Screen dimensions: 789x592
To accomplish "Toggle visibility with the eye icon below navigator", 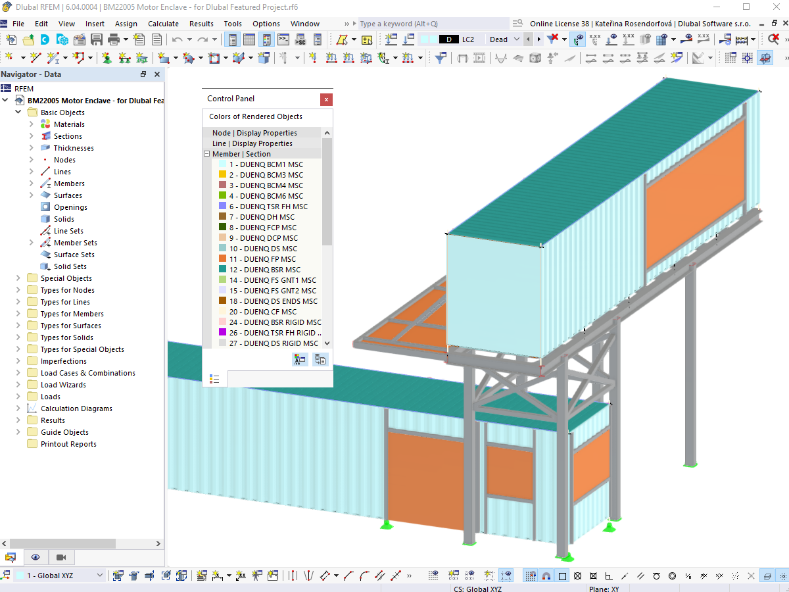I will [36, 557].
